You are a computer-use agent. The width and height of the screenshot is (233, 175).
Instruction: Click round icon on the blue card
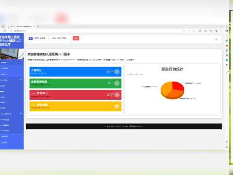pyautogui.click(x=117, y=72)
